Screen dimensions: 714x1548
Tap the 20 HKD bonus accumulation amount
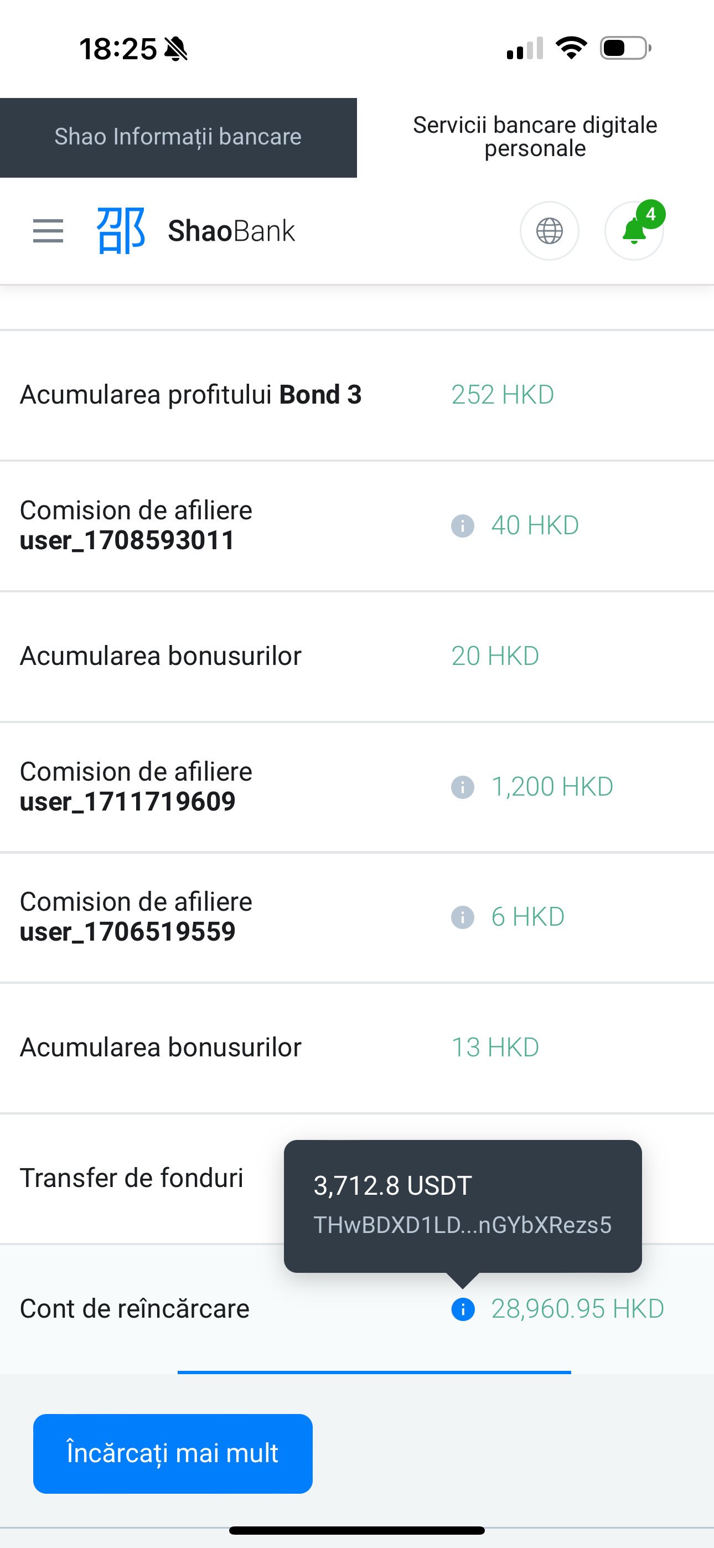click(x=495, y=656)
